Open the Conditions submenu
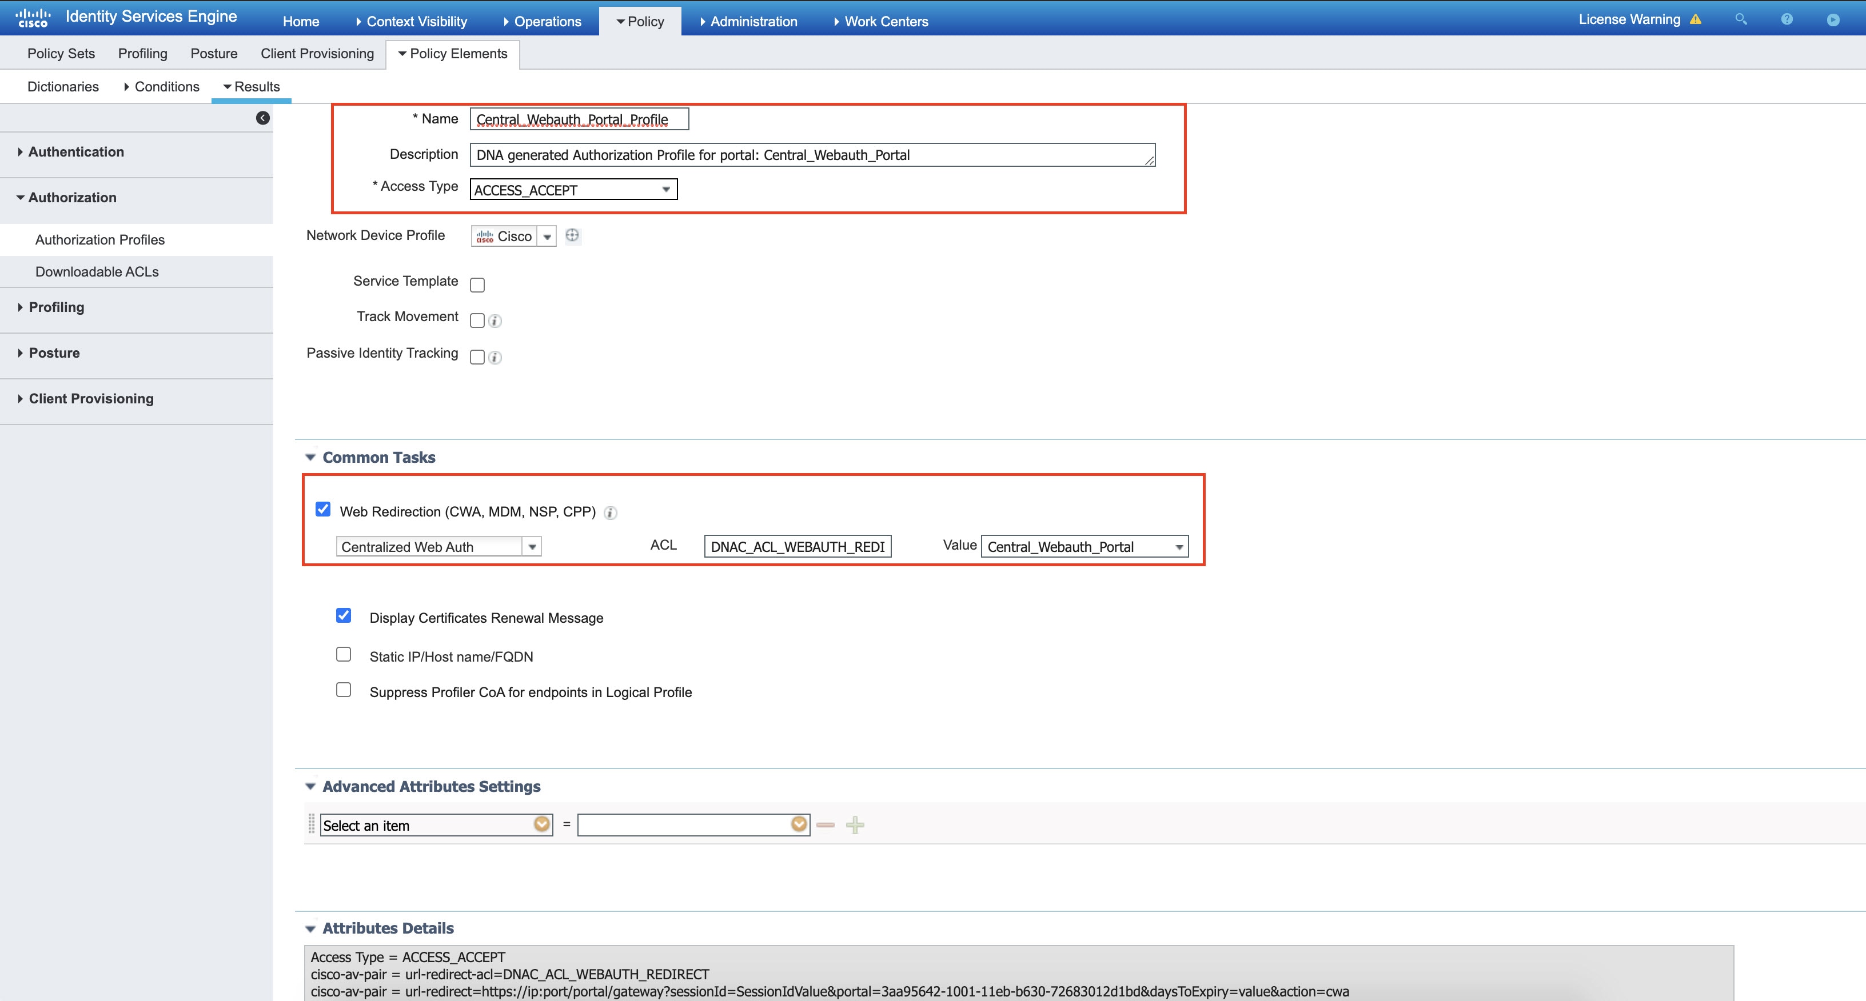The height and width of the screenshot is (1001, 1866). click(162, 87)
